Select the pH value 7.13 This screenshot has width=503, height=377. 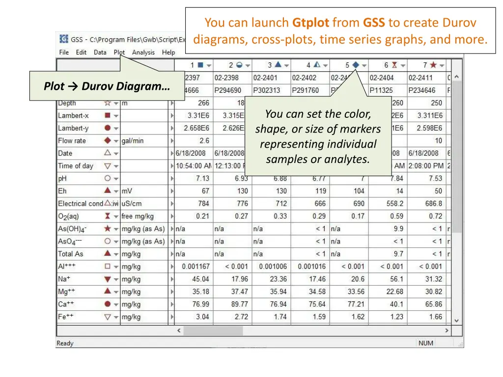click(194, 179)
